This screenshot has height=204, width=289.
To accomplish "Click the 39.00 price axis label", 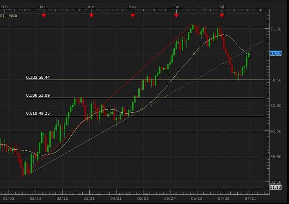I will [276, 157].
